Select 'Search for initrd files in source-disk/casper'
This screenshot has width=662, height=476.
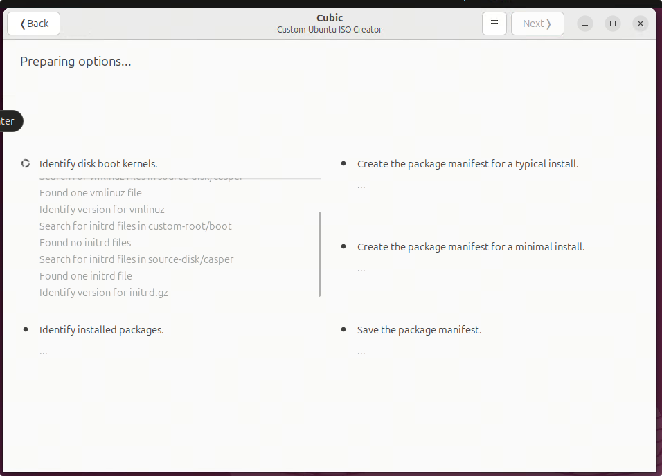(x=136, y=259)
